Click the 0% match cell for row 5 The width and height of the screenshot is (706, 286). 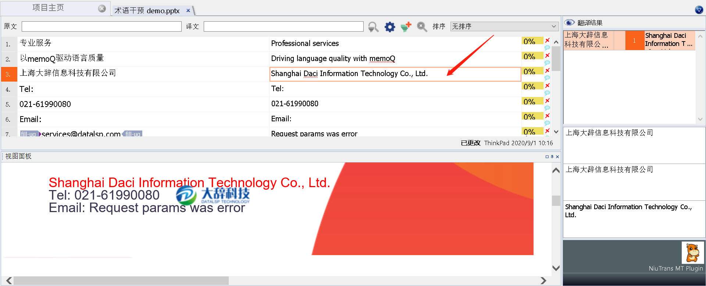(532, 101)
